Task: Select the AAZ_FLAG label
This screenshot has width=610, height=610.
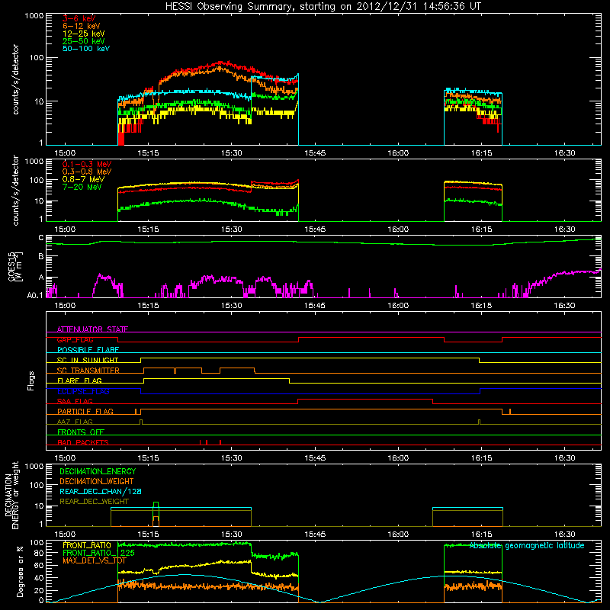Action: [x=75, y=422]
